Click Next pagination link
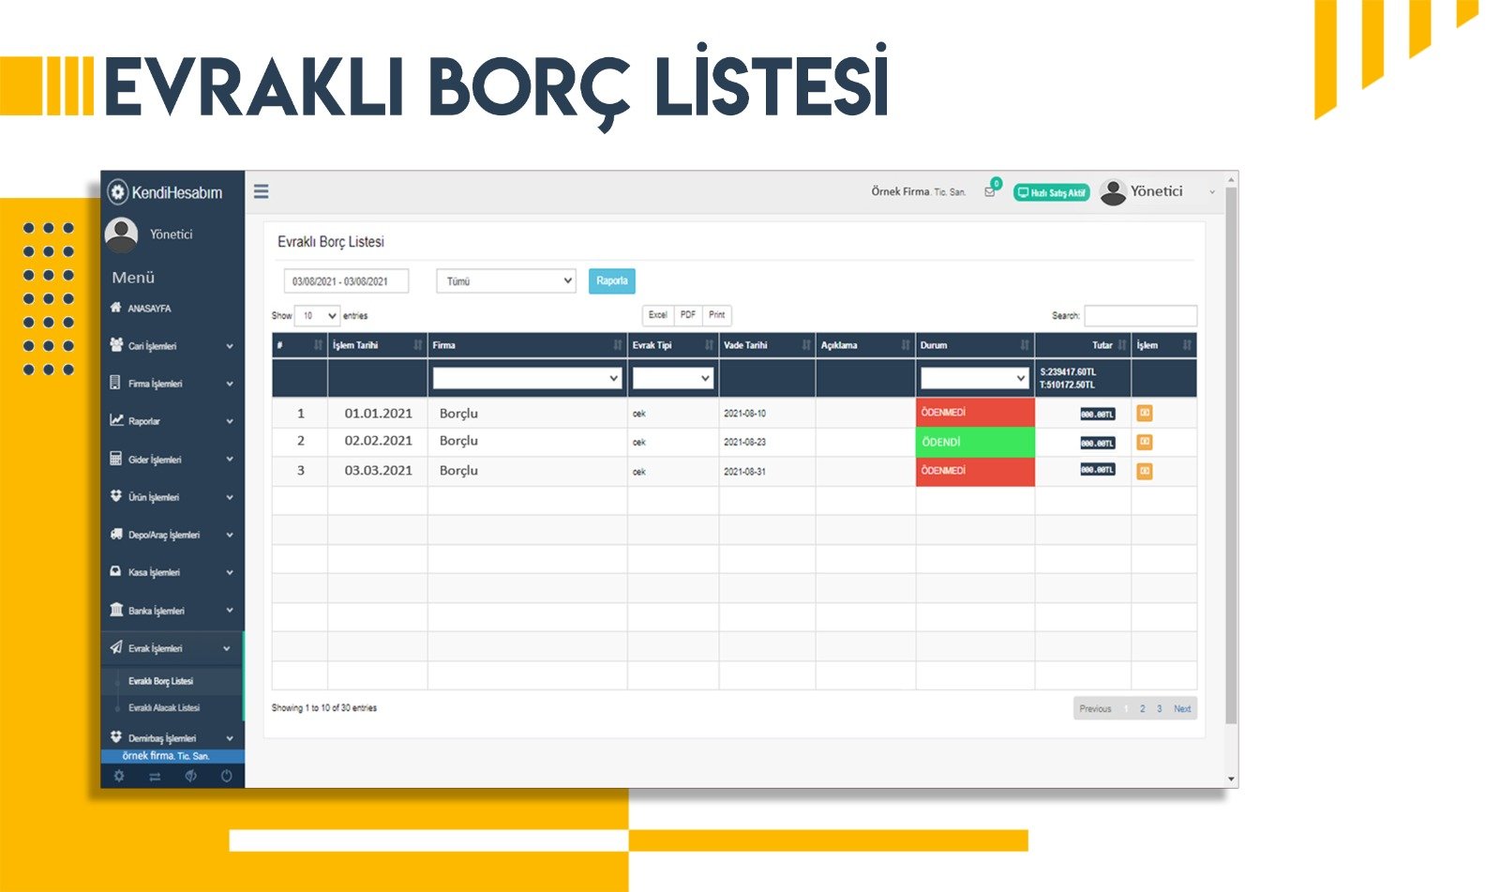This screenshot has width=1500, height=892. pos(1182,709)
